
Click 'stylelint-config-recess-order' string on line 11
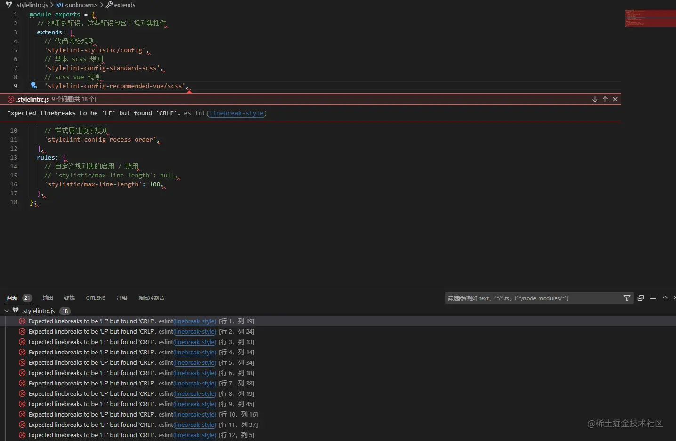[101, 139]
